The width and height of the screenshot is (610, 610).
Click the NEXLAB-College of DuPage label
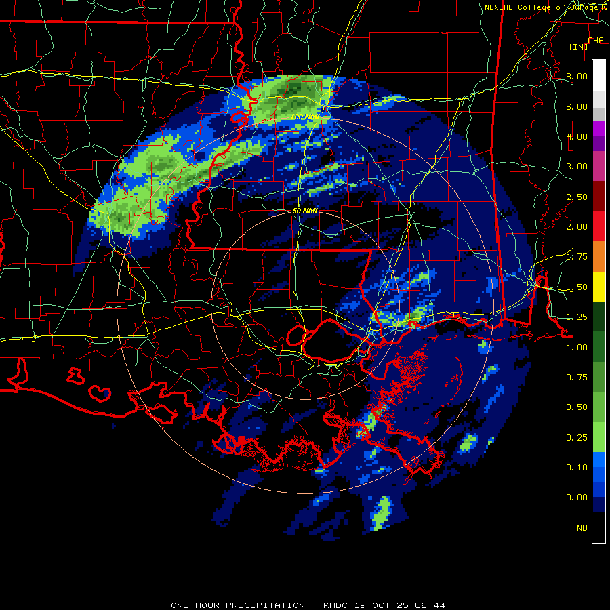click(x=542, y=7)
